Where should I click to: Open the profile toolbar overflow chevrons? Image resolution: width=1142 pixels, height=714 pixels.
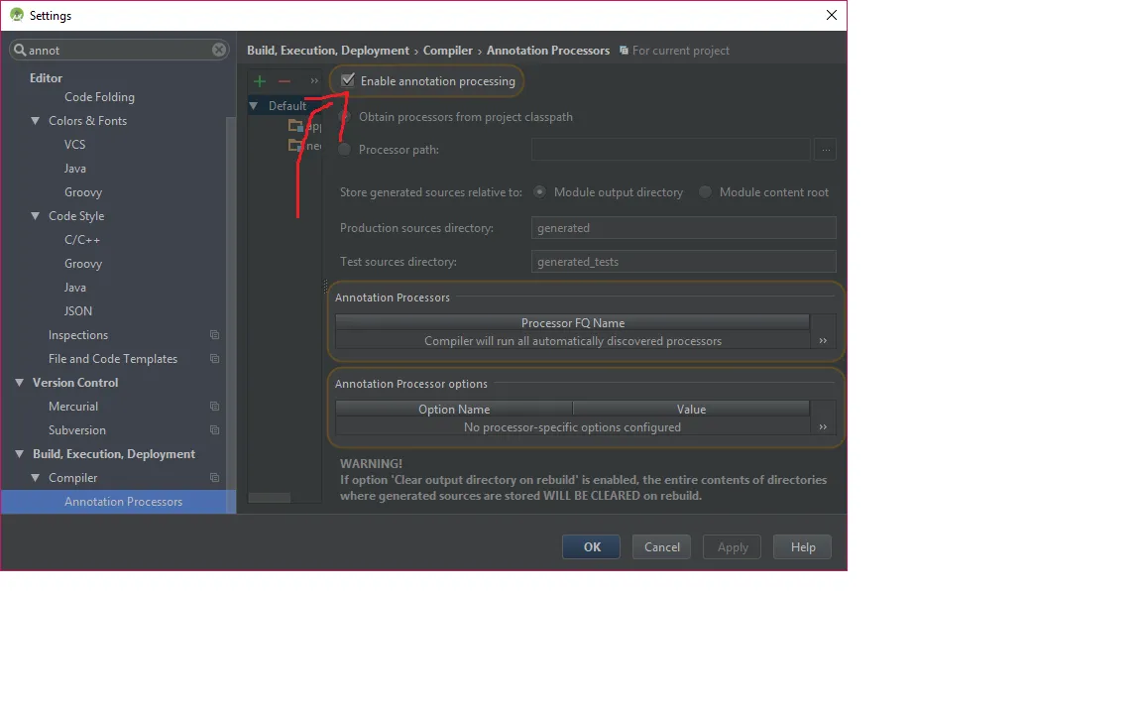click(x=314, y=81)
